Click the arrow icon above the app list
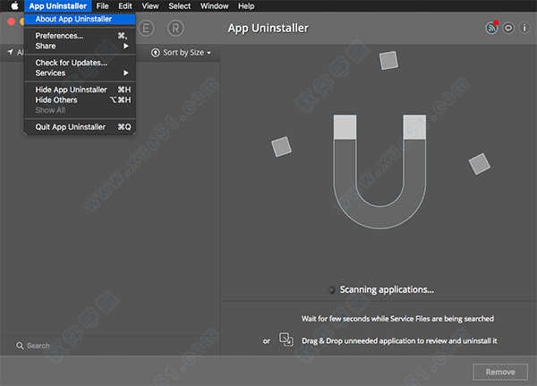 (x=10, y=52)
